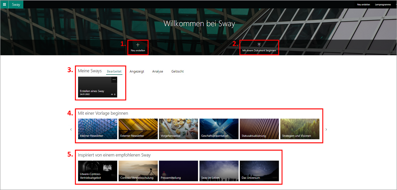
Task: Pick the Statusaktualisierung template
Action: tap(259, 129)
